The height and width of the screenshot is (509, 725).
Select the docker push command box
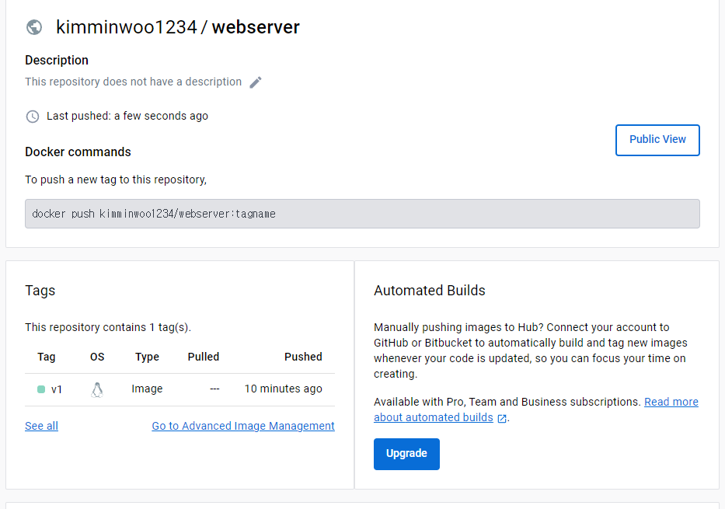click(x=362, y=214)
